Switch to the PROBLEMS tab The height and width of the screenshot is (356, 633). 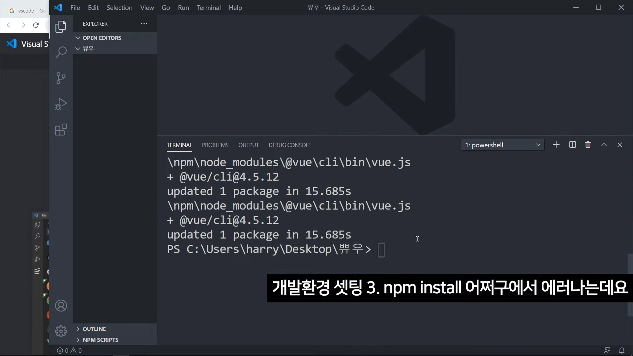pos(215,145)
